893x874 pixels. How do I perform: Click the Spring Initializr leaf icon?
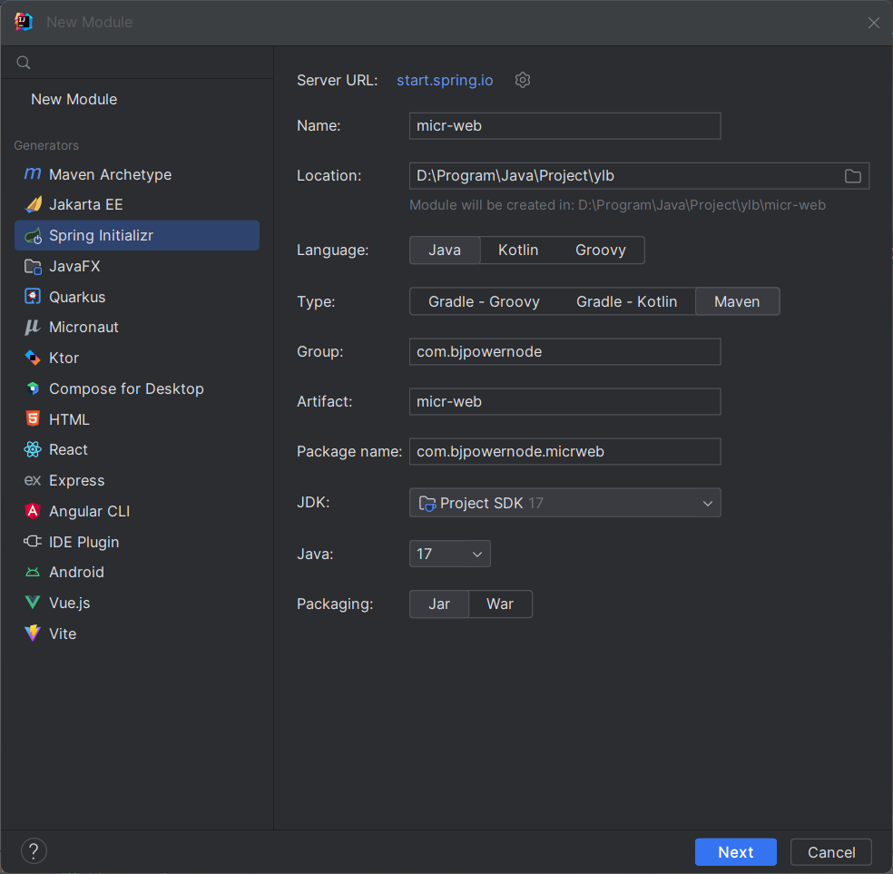[33, 235]
